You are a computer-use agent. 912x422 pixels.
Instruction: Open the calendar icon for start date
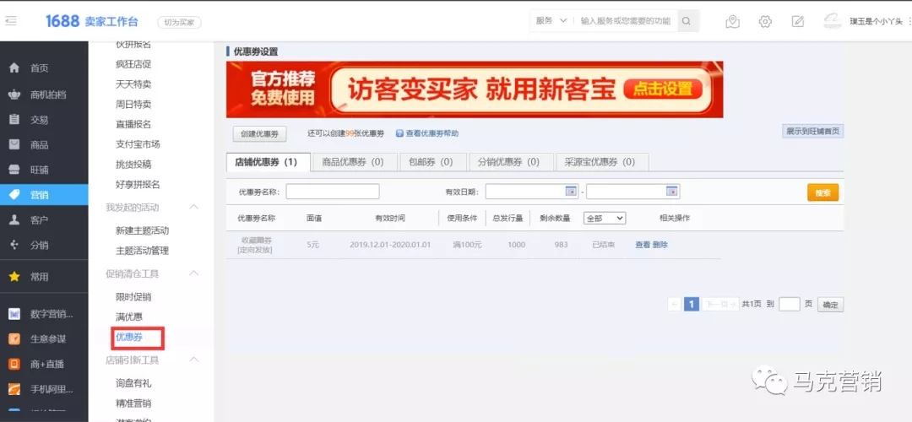tap(571, 191)
